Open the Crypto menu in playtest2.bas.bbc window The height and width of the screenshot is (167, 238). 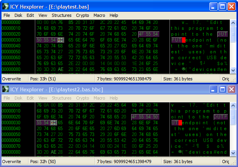(83, 98)
